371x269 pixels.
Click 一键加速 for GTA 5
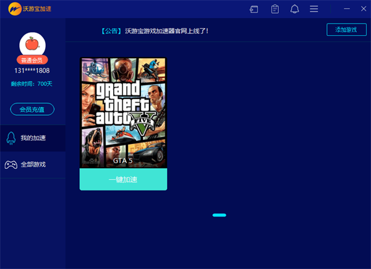point(123,179)
